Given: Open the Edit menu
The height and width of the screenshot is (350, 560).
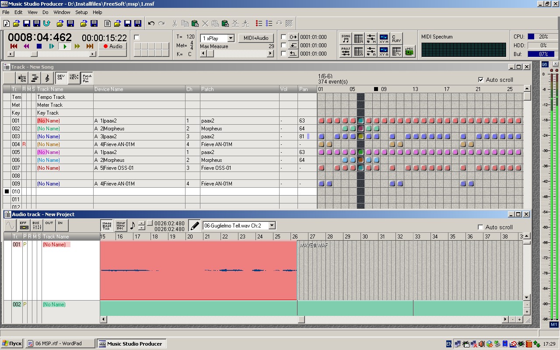Looking at the screenshot, I should pos(18,12).
